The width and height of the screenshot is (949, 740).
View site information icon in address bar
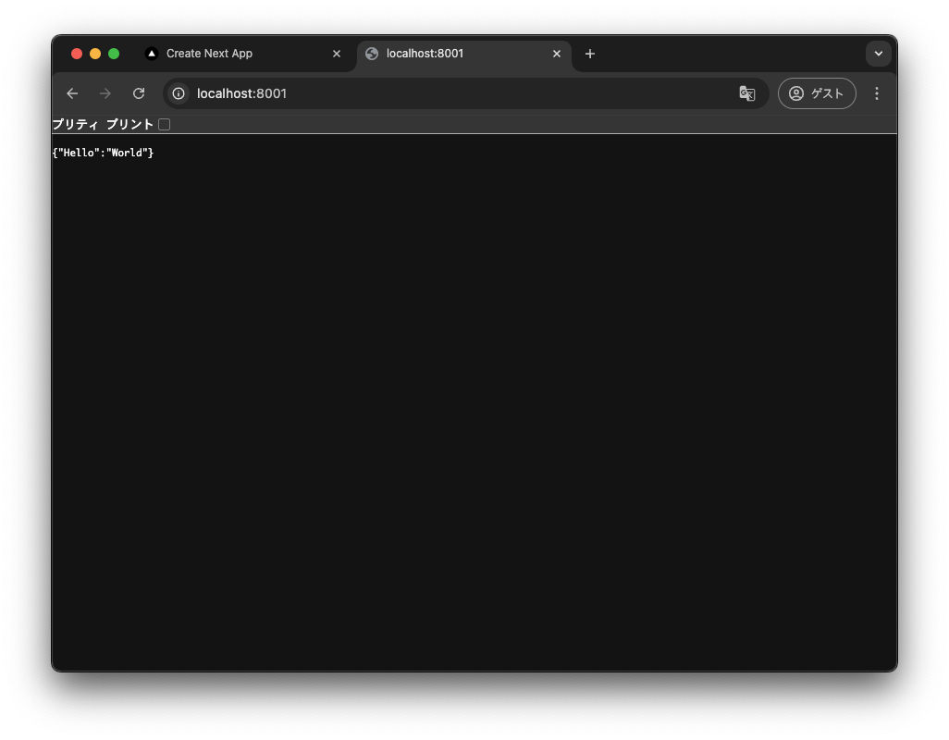click(179, 93)
